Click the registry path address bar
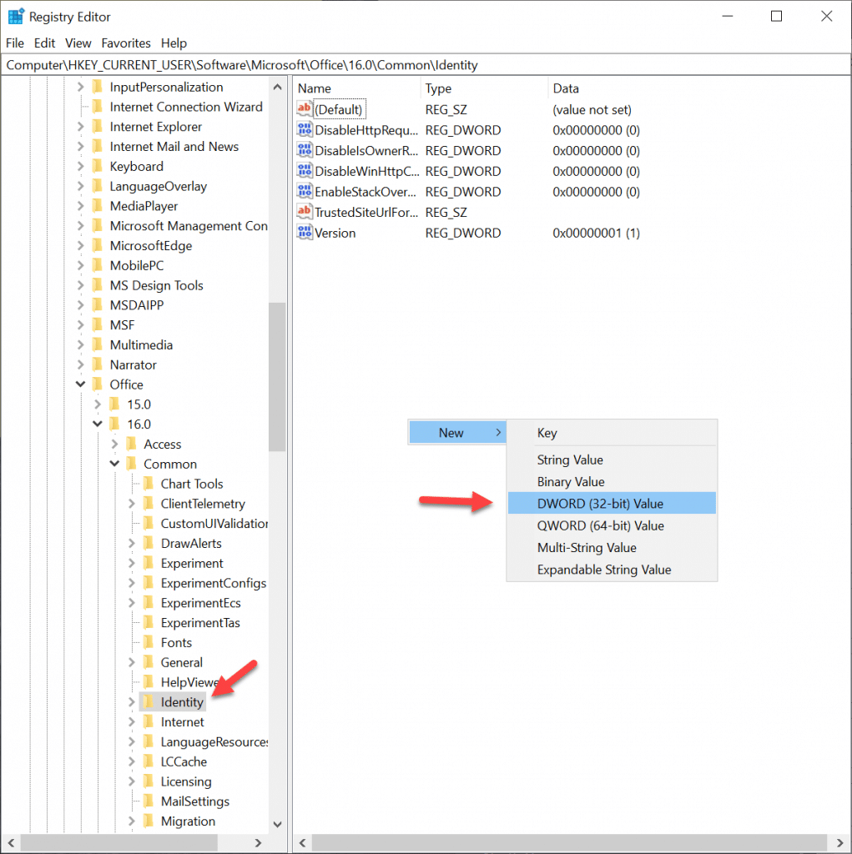Screen dimensions: 852x854 334,64
